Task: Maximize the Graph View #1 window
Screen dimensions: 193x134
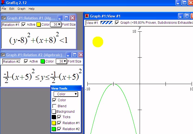Action: coord(187,16)
